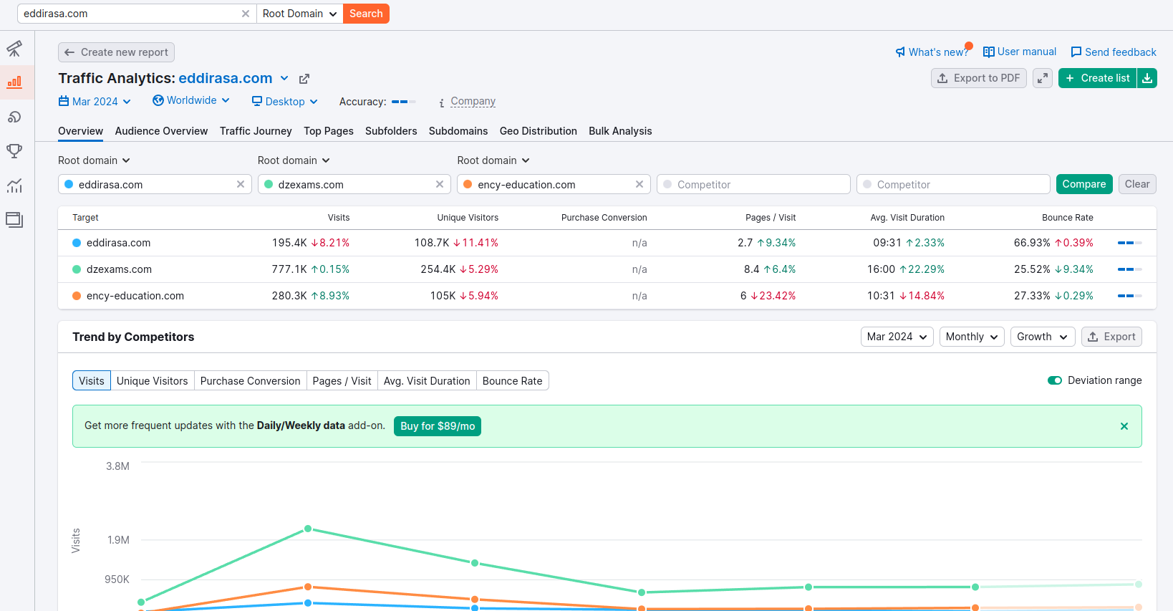
Task: Click the telescope icon in left sidebar
Action: (x=14, y=49)
